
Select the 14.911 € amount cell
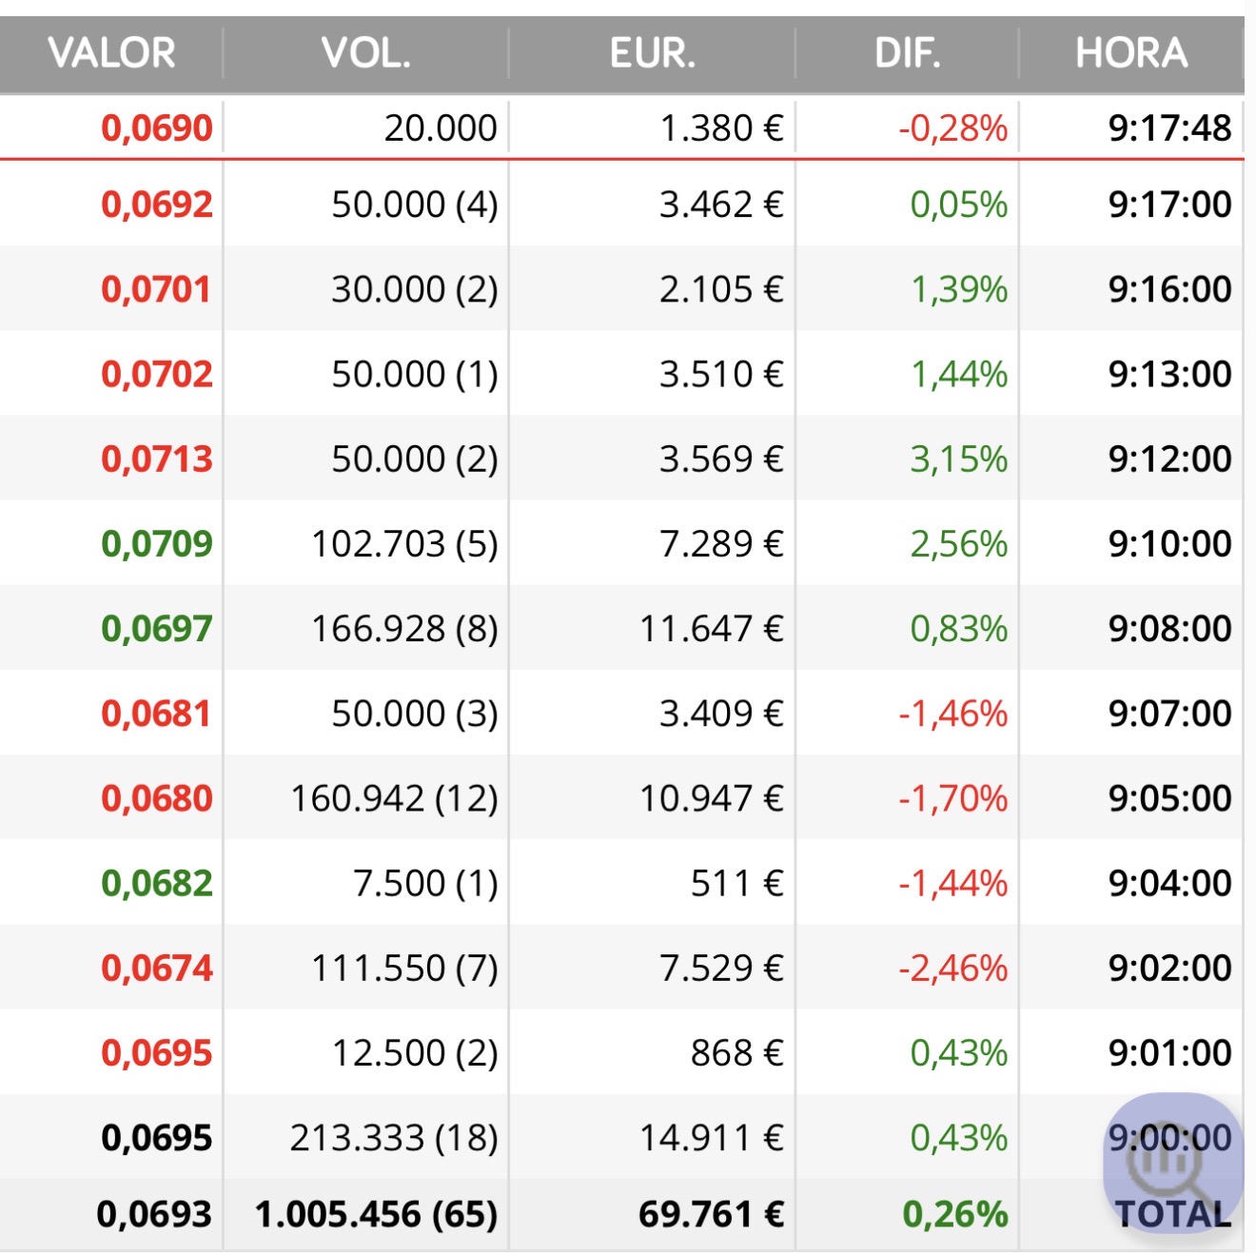click(712, 1137)
